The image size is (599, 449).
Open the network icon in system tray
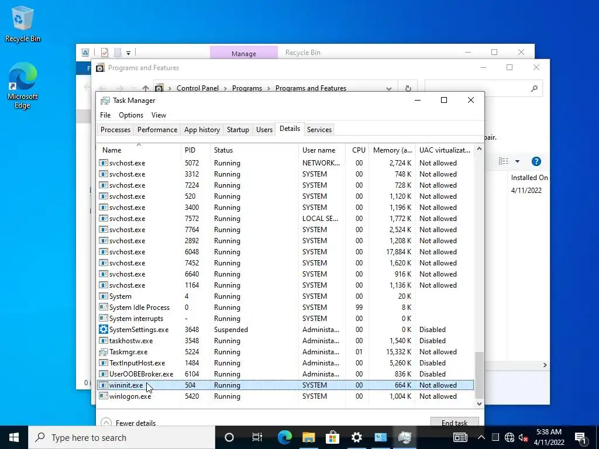(x=510, y=437)
